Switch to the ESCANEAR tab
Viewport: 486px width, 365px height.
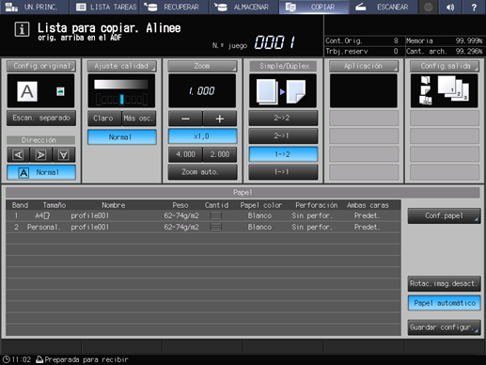point(384,7)
